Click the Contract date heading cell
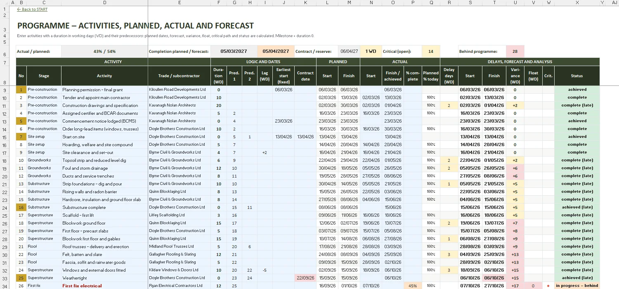 tap(305, 76)
